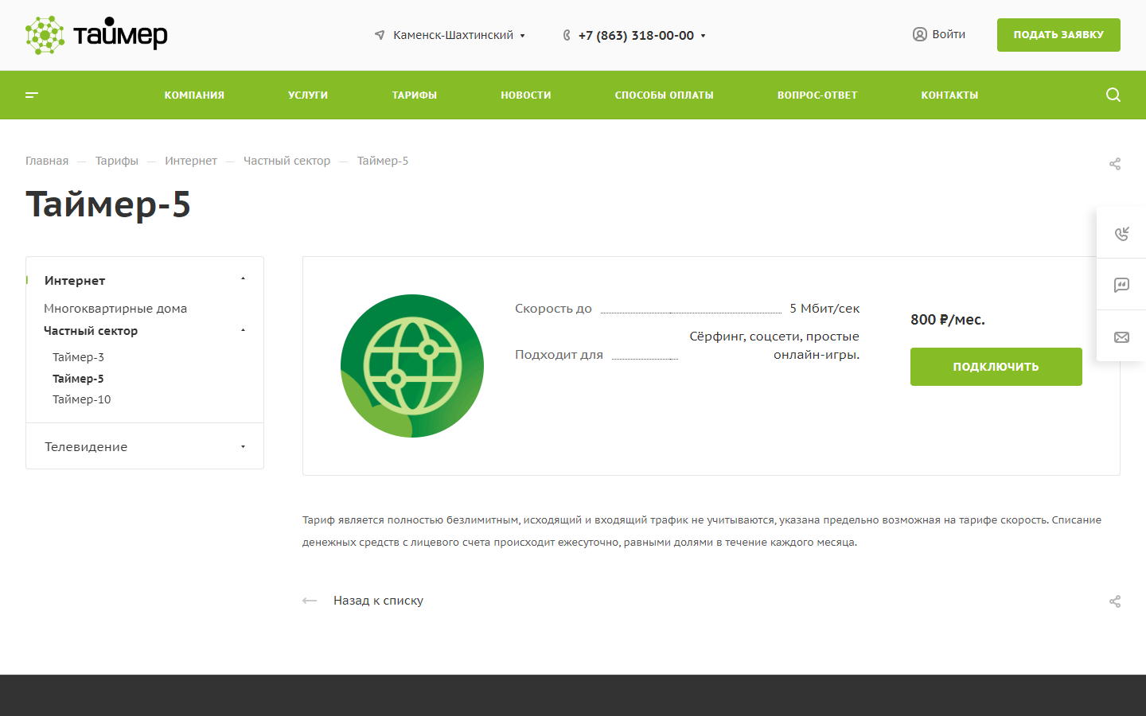1146x716 pixels.
Task: Go back via Назад к списку link
Action: 377,601
